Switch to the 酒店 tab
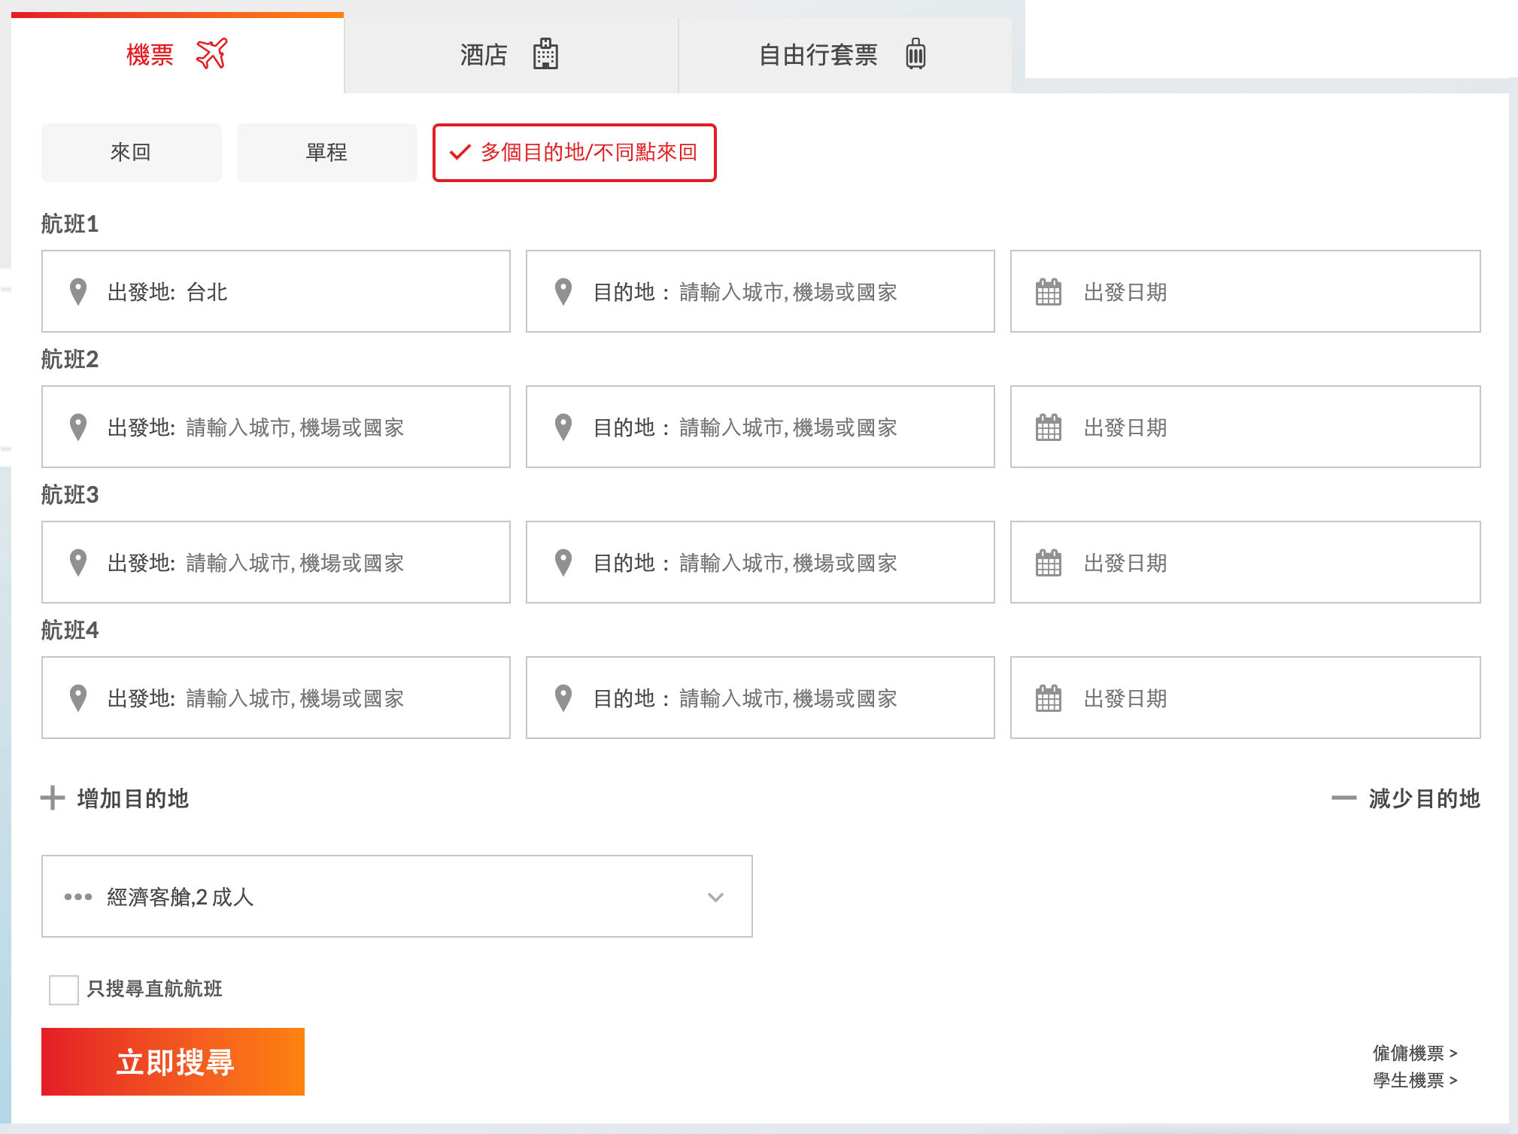The image size is (1518, 1134). click(510, 55)
